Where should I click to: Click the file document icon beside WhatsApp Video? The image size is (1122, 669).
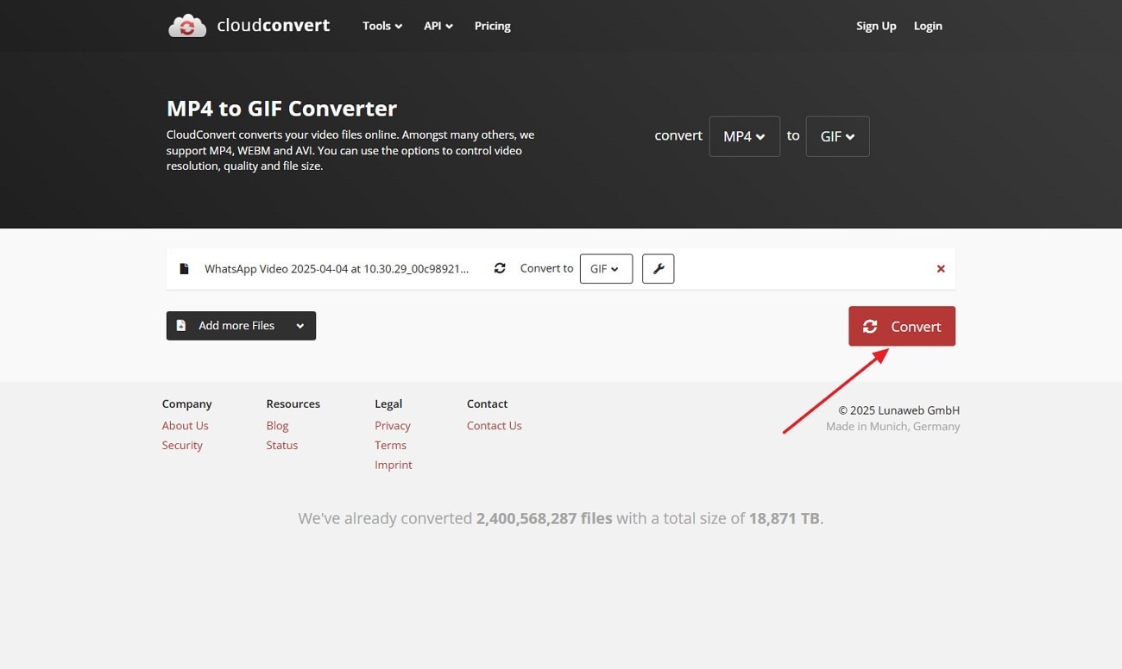pos(184,269)
